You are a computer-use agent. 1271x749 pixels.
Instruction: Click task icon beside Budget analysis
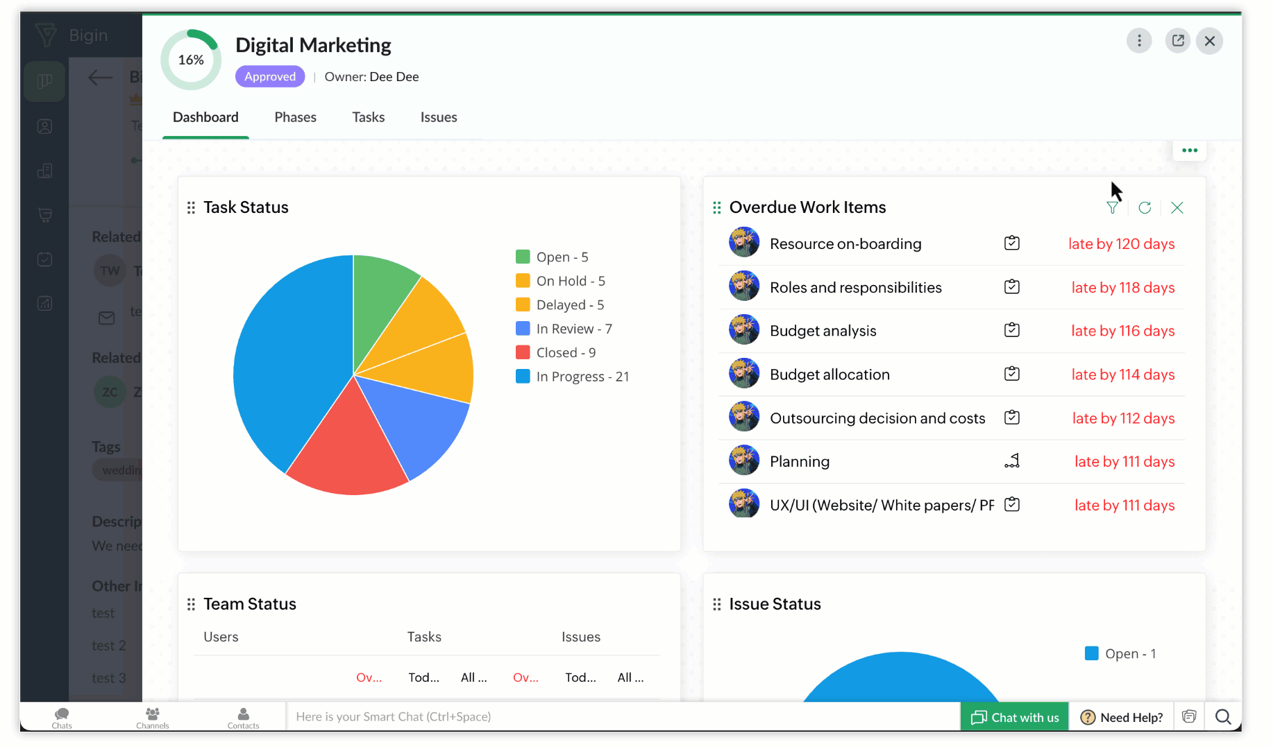pos(1012,330)
